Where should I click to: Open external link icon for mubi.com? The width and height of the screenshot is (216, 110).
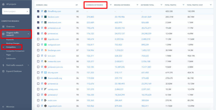[42, 100]
